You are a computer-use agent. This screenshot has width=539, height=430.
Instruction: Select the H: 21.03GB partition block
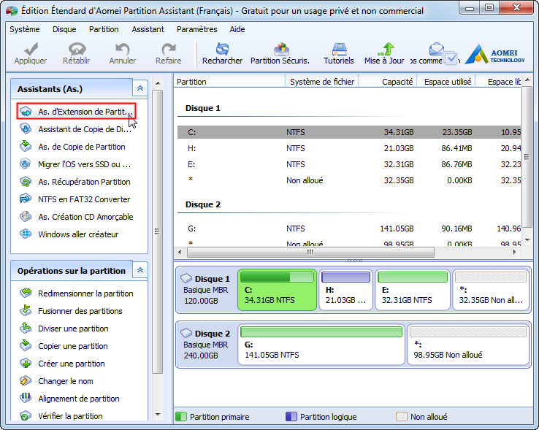(345, 290)
